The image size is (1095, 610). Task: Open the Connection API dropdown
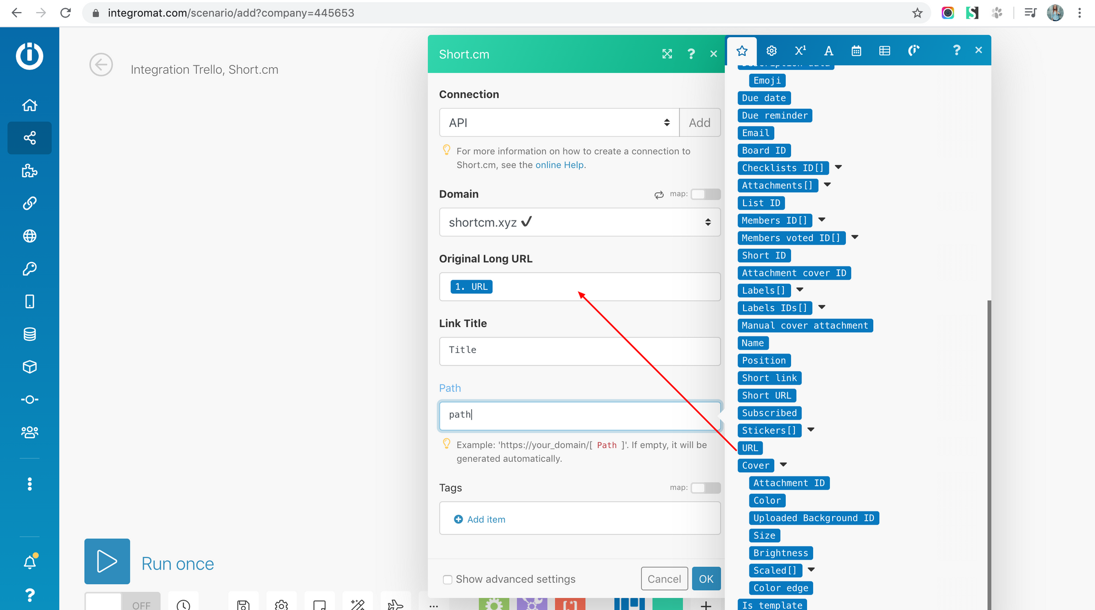pos(558,123)
